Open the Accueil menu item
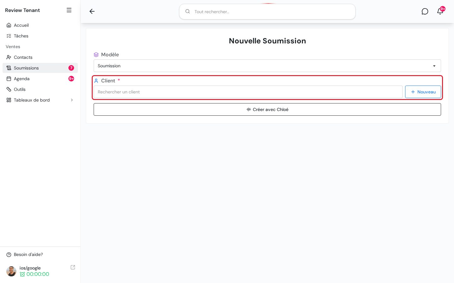454x283 pixels. click(x=40, y=25)
